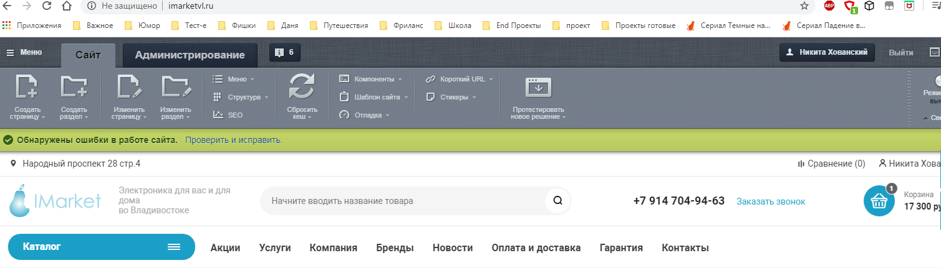
Task: Expand the Каталог menu button
Action: 101,247
